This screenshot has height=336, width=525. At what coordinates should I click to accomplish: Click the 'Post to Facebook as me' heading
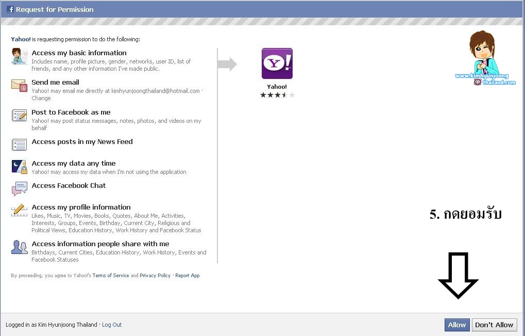point(71,112)
